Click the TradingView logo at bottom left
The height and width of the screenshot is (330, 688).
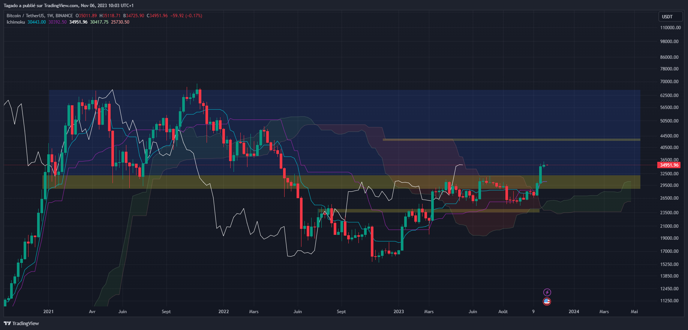pyautogui.click(x=21, y=323)
